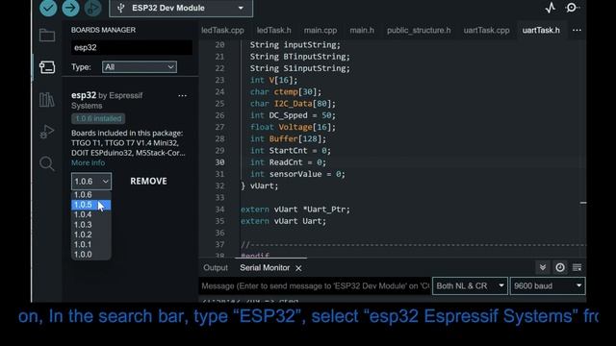Screen dimensions: 616x346
Task: Click the Verify checkmark button
Action: tap(48, 8)
